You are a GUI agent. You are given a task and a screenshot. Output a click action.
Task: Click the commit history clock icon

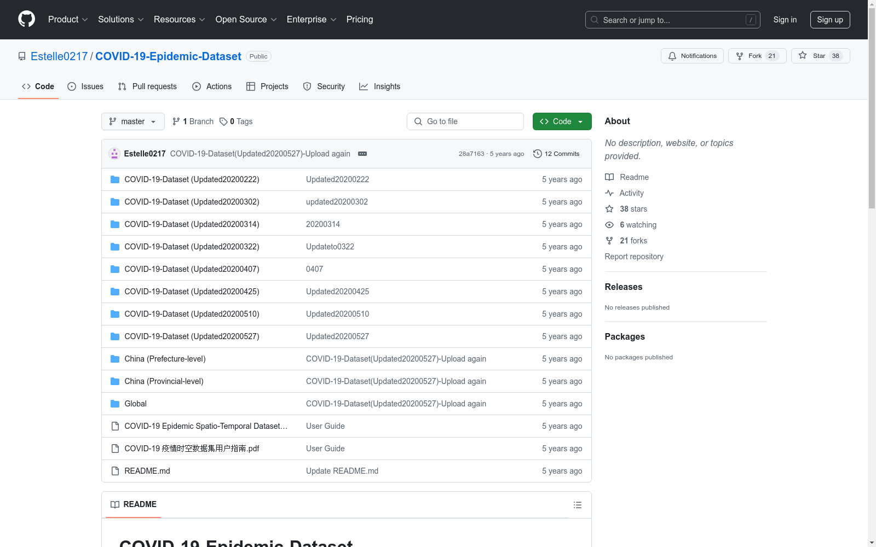click(x=538, y=154)
